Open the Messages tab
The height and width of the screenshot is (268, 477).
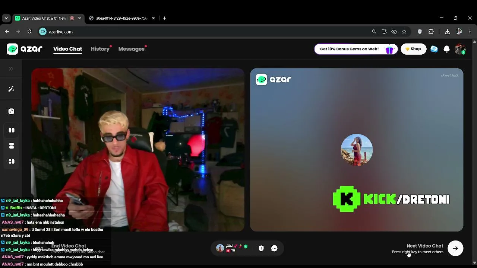coord(131,49)
